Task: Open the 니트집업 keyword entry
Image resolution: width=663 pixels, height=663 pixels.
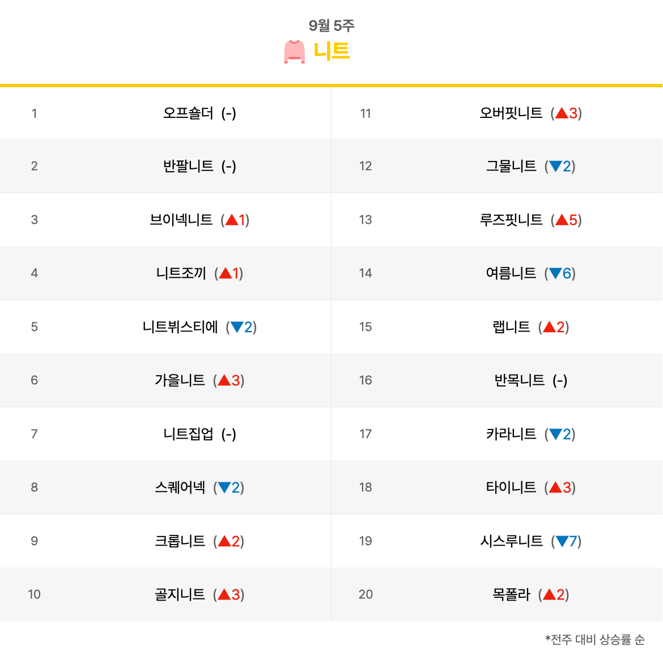Action: pyautogui.click(x=188, y=434)
